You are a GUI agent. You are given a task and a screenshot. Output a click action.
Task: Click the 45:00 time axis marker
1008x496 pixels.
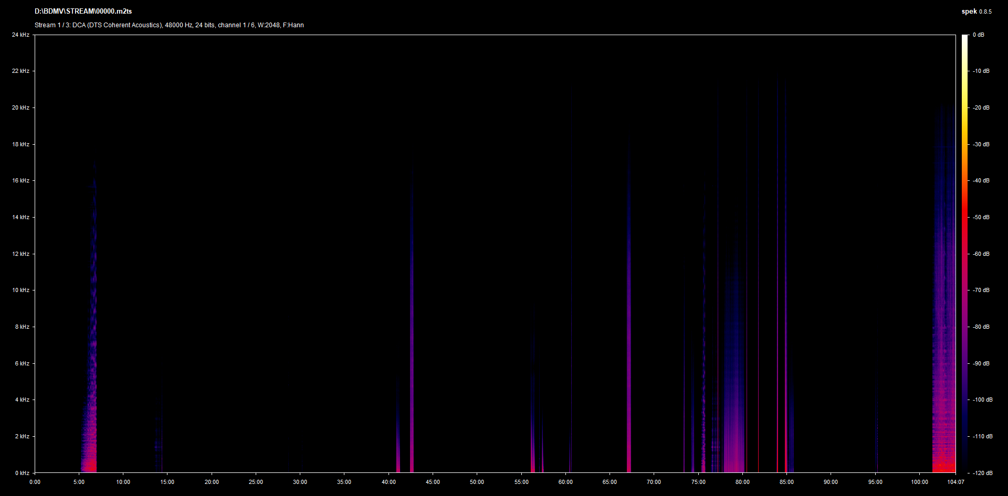(433, 482)
